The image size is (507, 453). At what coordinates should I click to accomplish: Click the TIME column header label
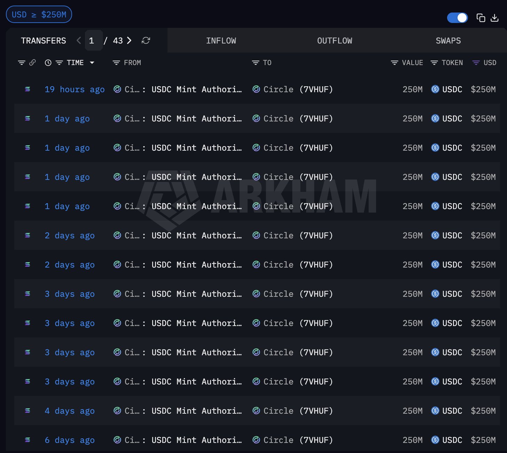pos(75,63)
